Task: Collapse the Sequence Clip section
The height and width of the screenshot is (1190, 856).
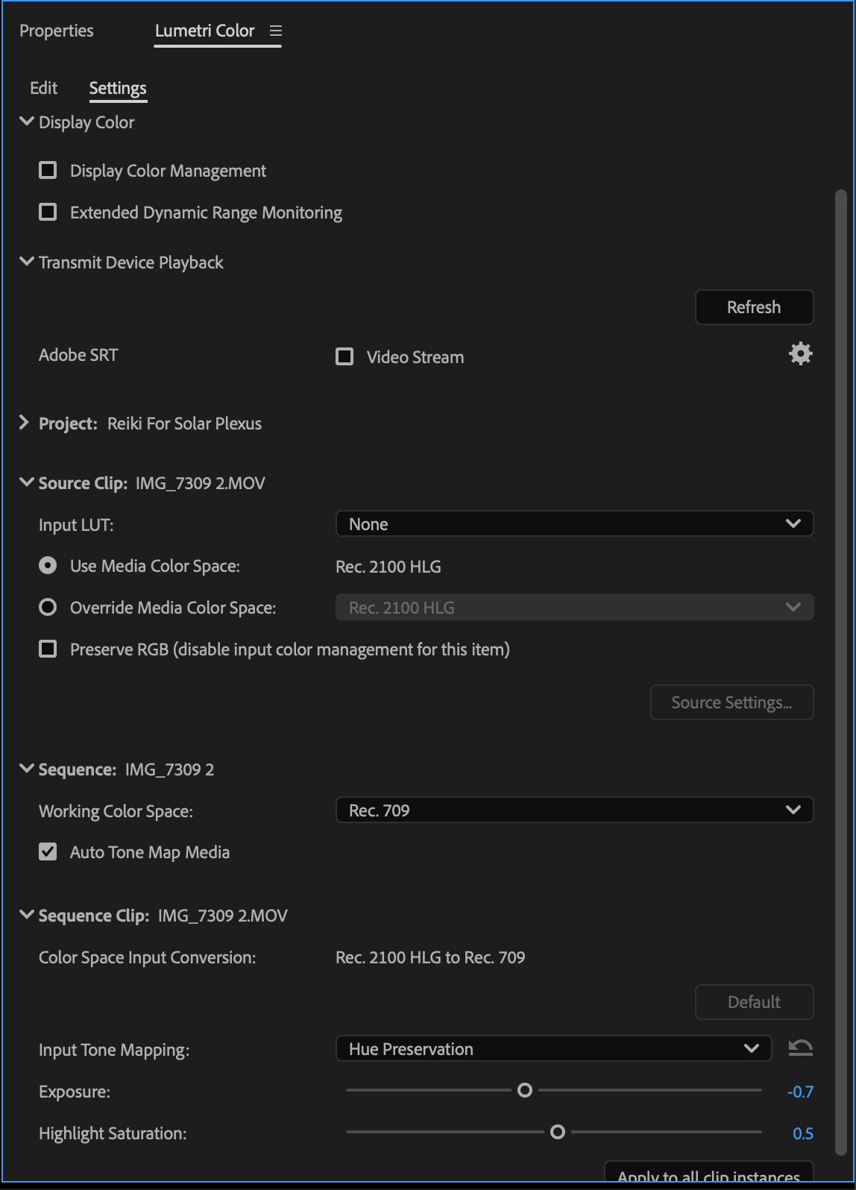Action: click(x=27, y=915)
